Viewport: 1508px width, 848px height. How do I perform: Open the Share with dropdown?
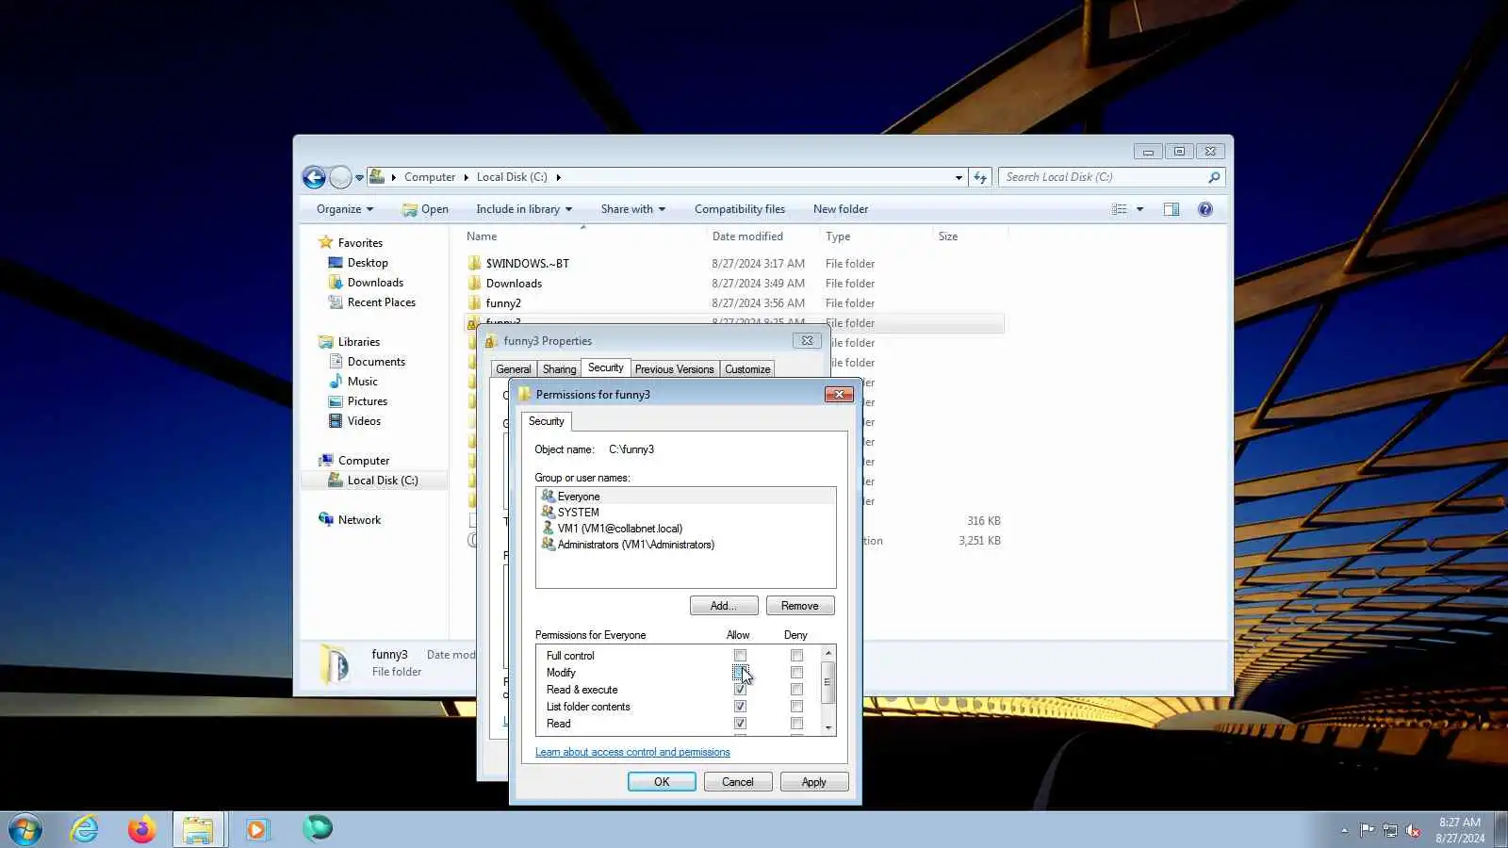[x=633, y=209]
